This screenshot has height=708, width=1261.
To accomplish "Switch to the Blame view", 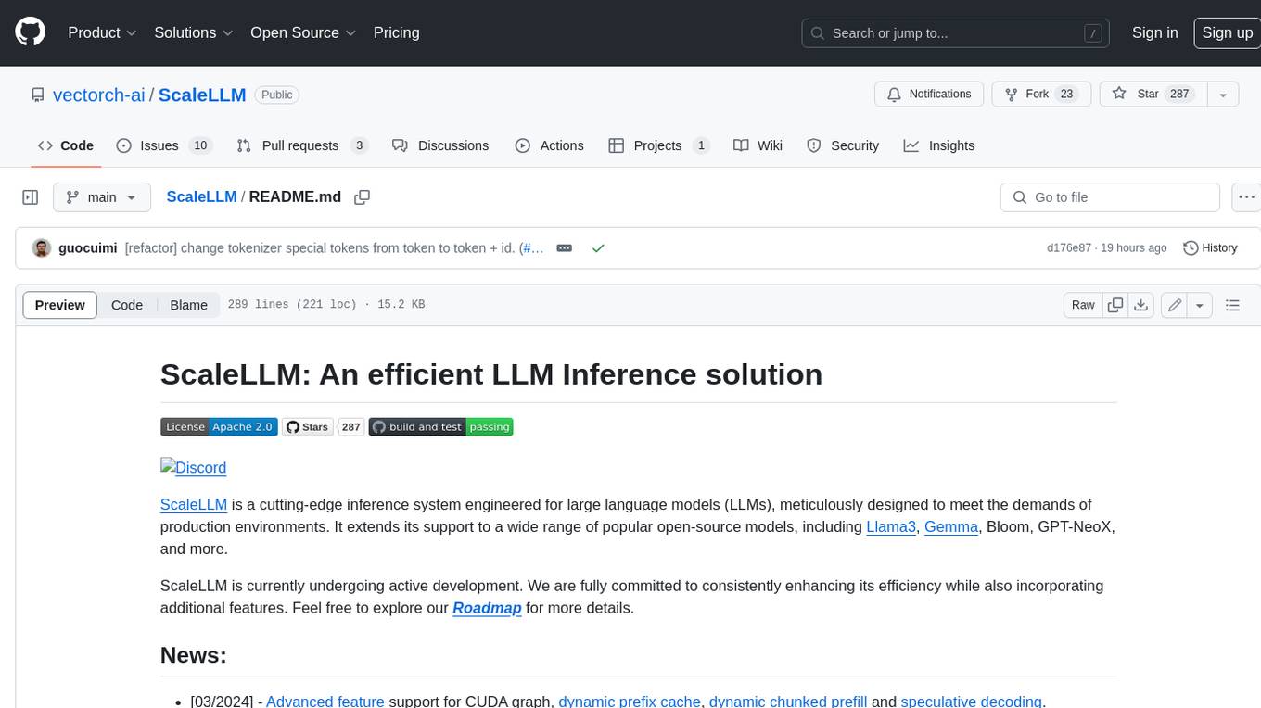I will (x=188, y=305).
